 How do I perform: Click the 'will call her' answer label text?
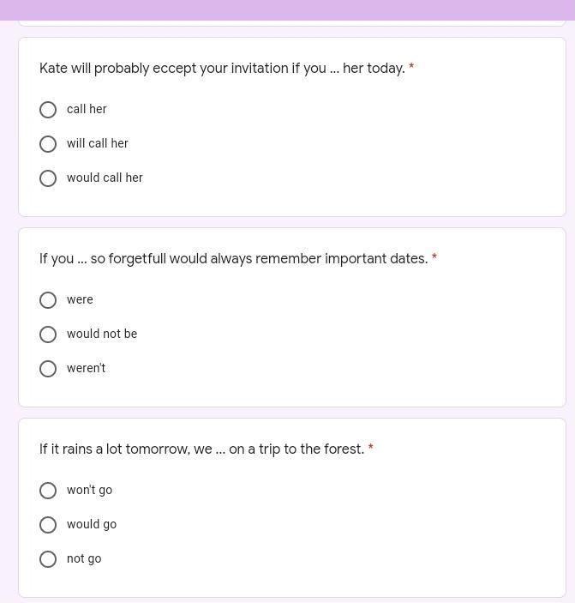point(97,143)
